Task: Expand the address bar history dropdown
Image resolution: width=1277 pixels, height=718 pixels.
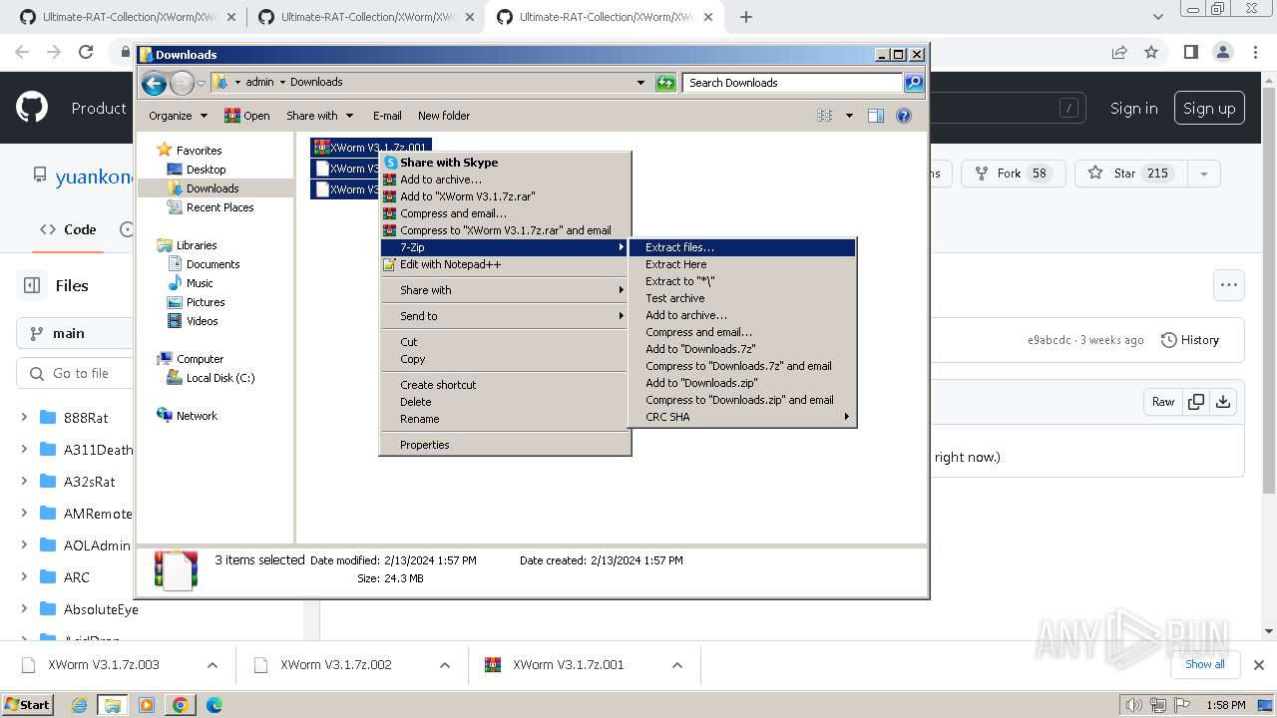Action: click(640, 83)
